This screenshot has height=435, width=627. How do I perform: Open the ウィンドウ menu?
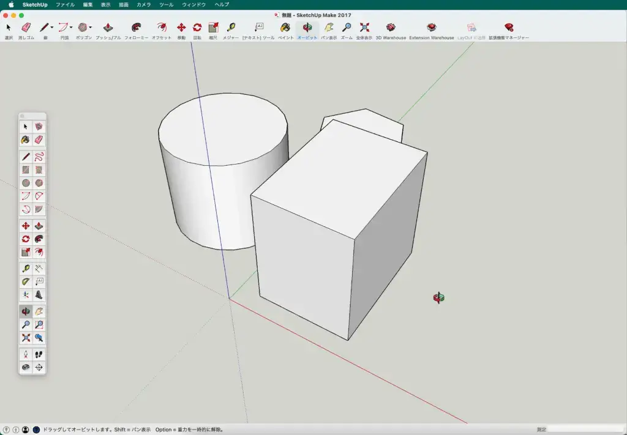(194, 5)
